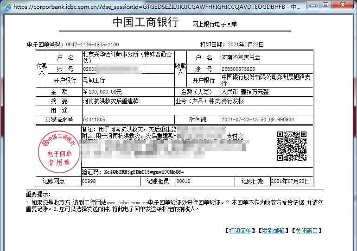Click the 打印回单 link
The image size is (357, 251).
tap(240, 231)
